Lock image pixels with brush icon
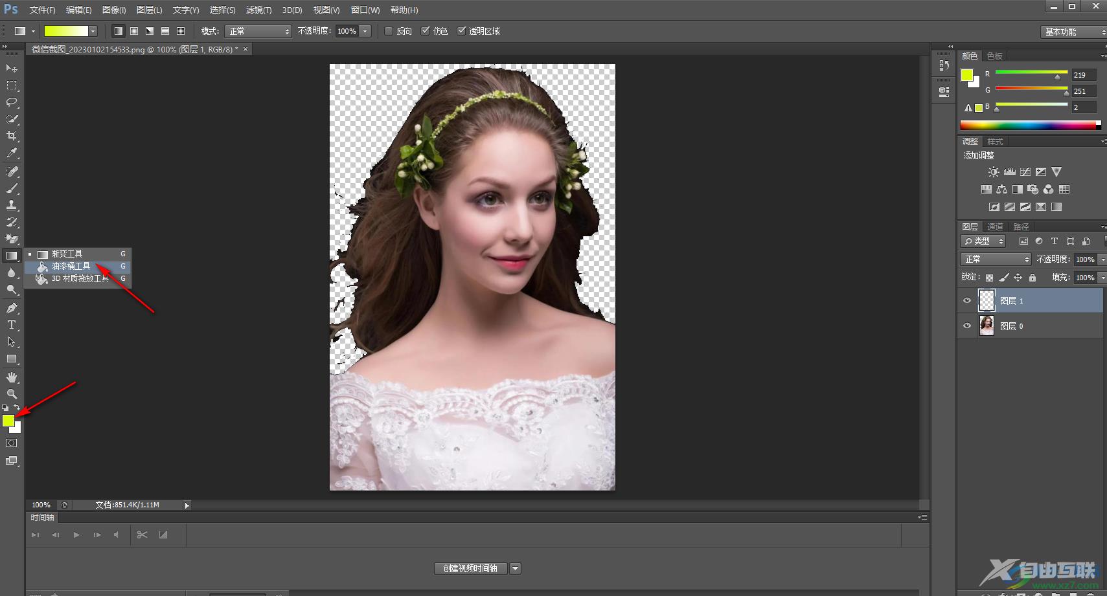The height and width of the screenshot is (596, 1107). click(x=1004, y=278)
